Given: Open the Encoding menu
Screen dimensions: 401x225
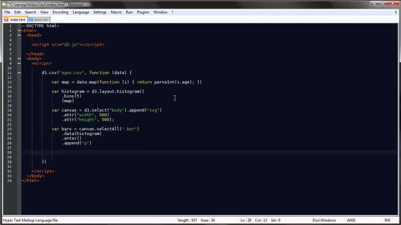Looking at the screenshot, I should coord(60,12).
